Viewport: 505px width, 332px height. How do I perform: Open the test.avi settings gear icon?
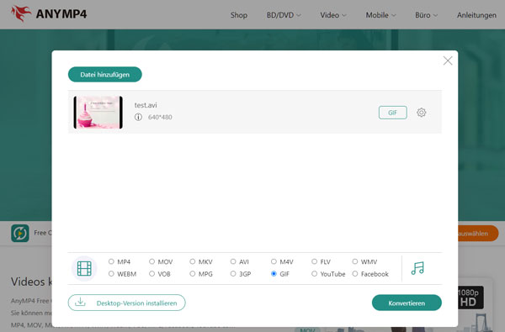tap(422, 113)
